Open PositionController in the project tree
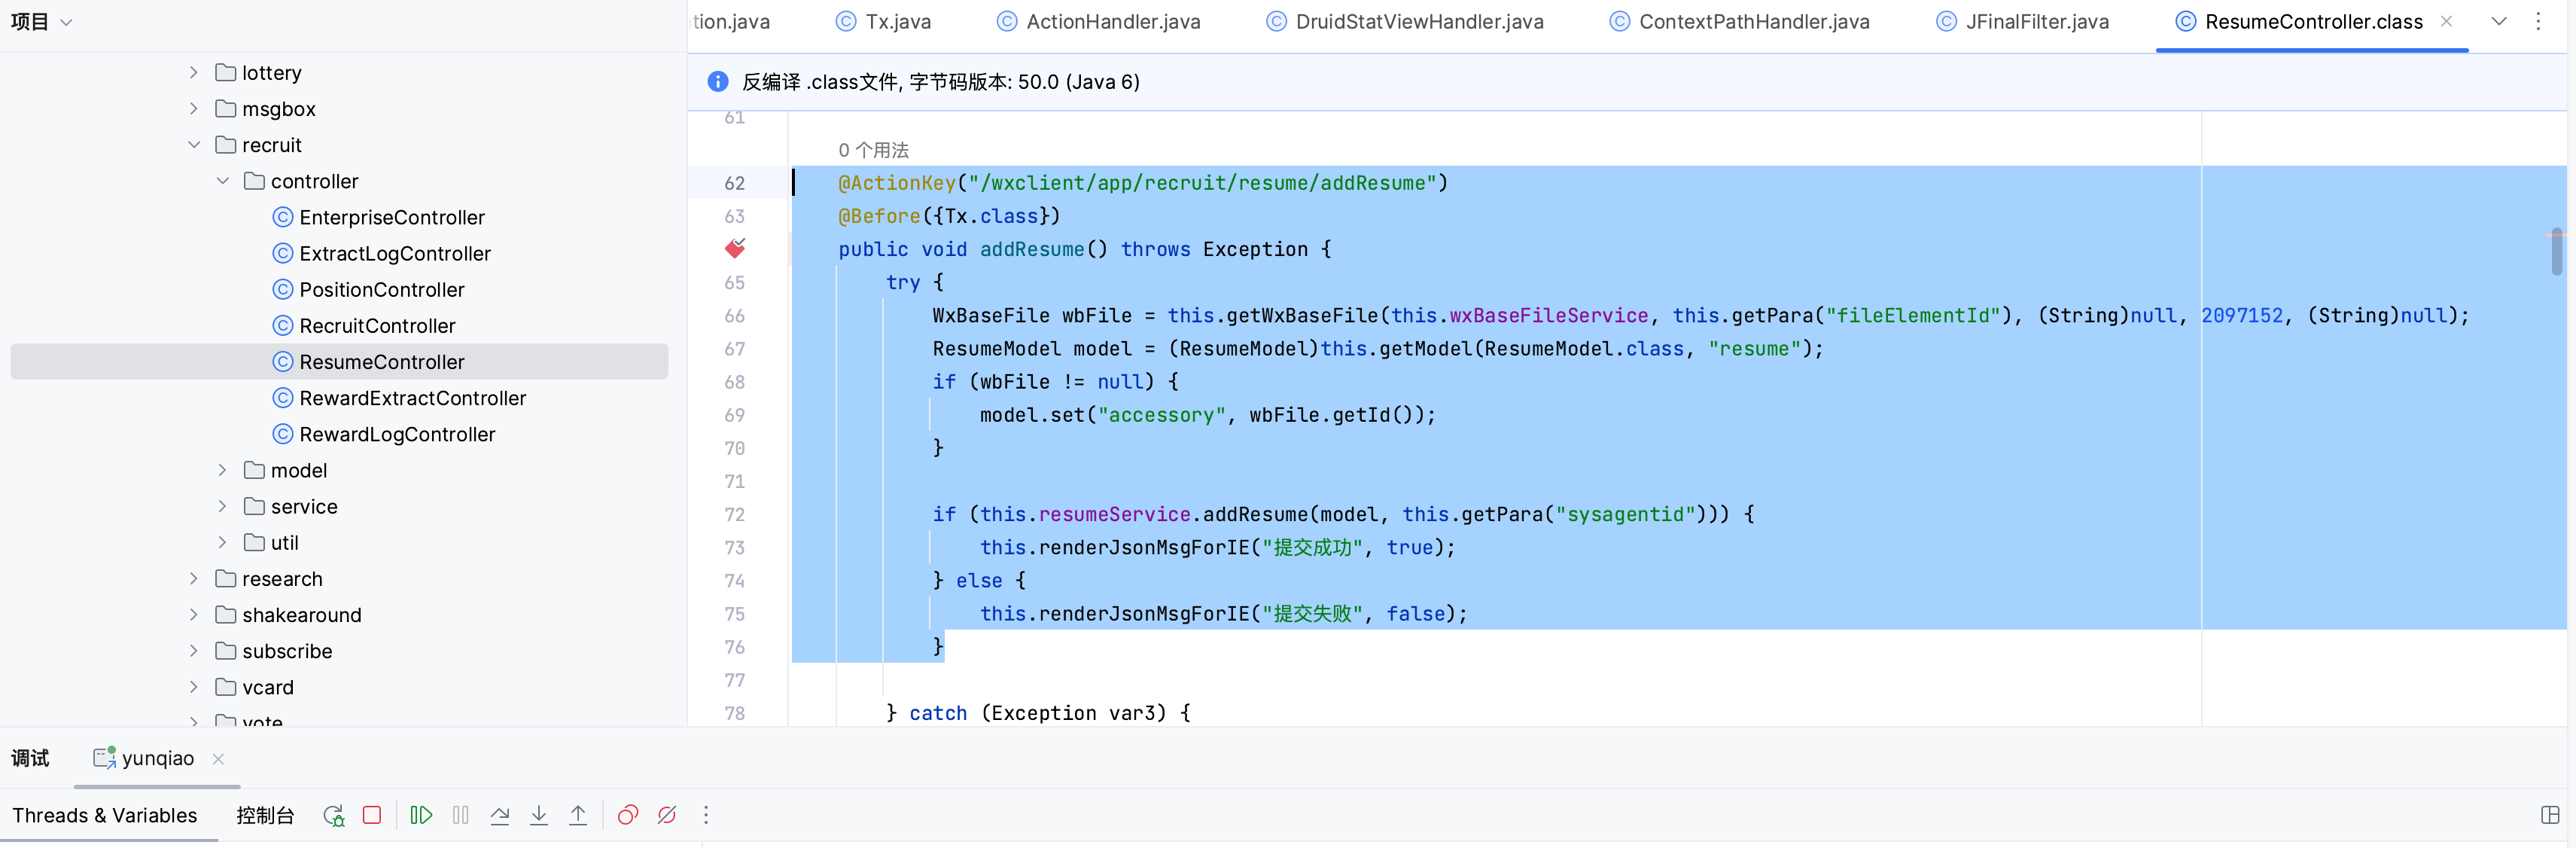Viewport: 2576px width, 848px height. tap(381, 290)
